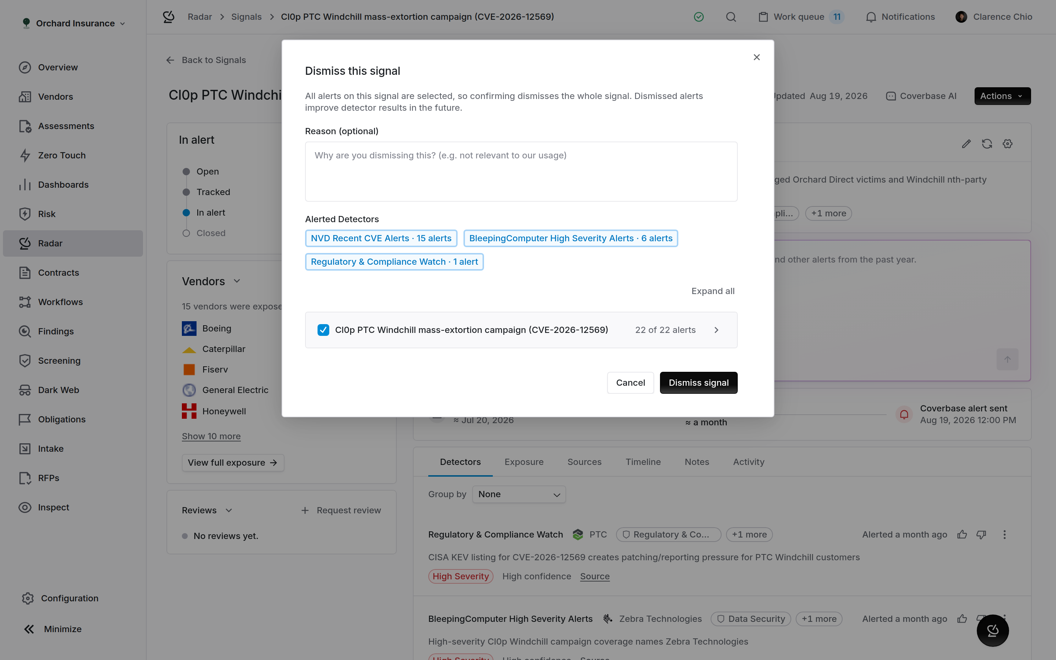The width and height of the screenshot is (1056, 660).
Task: Close the Dismiss this signal dialog
Action: [757, 57]
